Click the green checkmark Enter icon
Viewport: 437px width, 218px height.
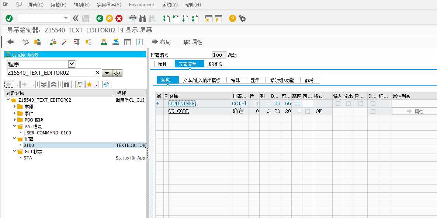pyautogui.click(x=9, y=19)
